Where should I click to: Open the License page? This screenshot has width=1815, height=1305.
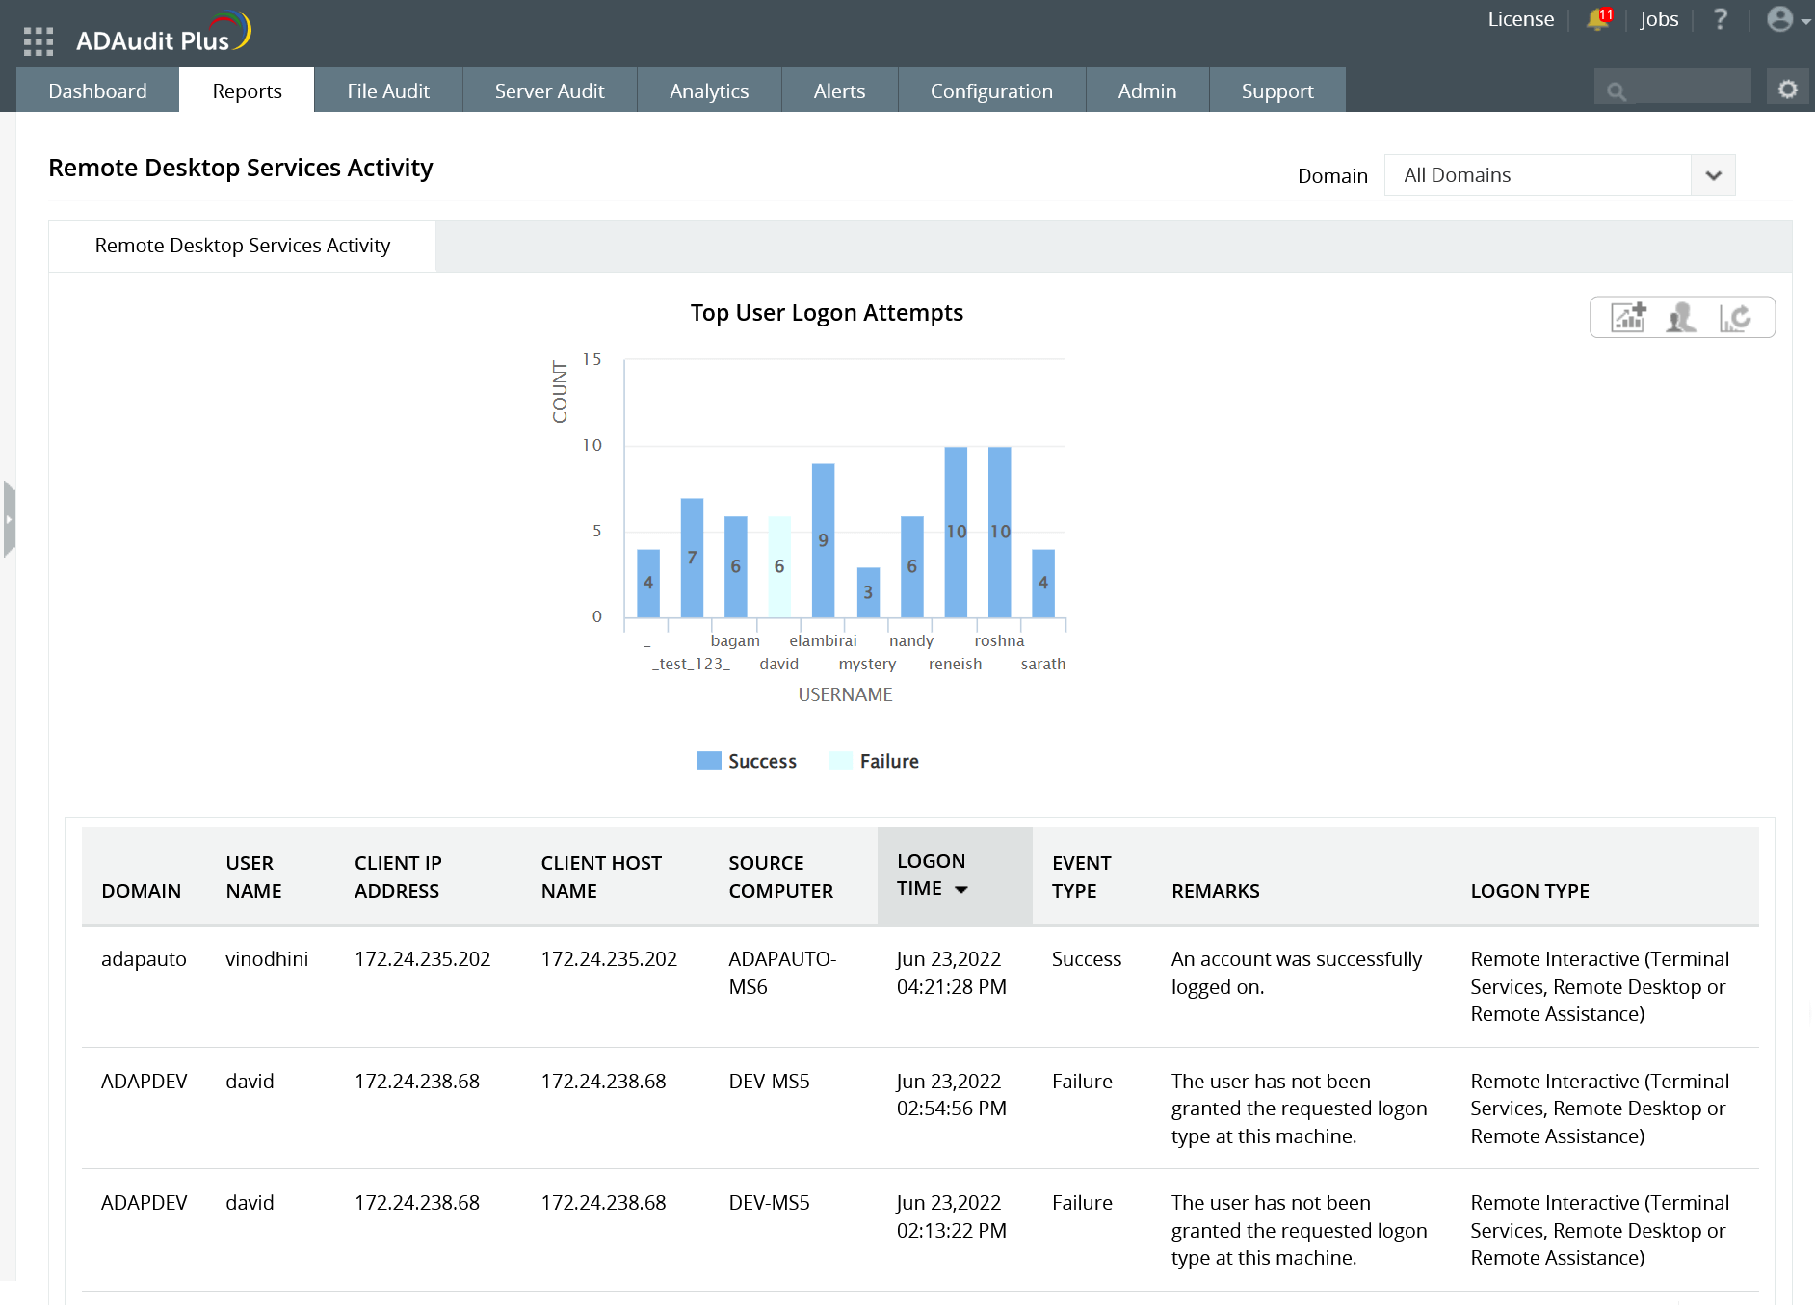(1520, 19)
